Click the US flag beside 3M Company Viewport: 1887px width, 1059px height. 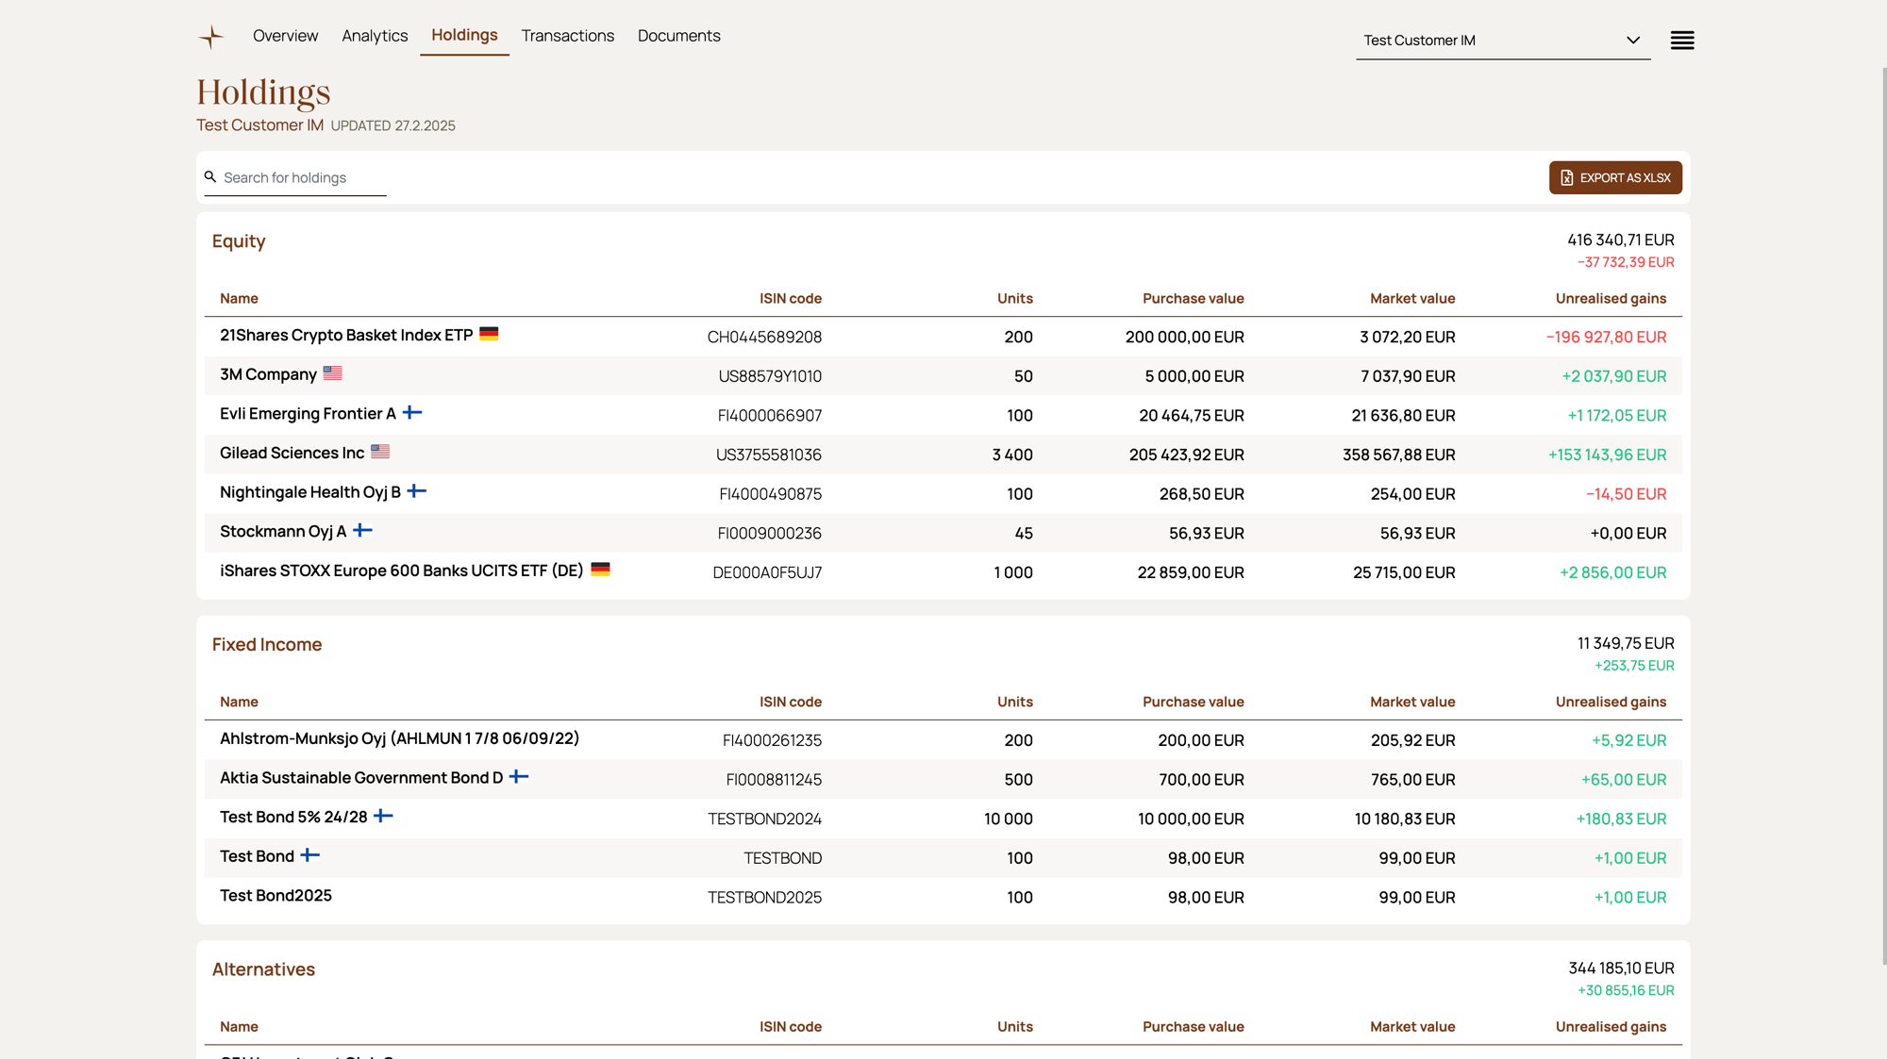[332, 372]
